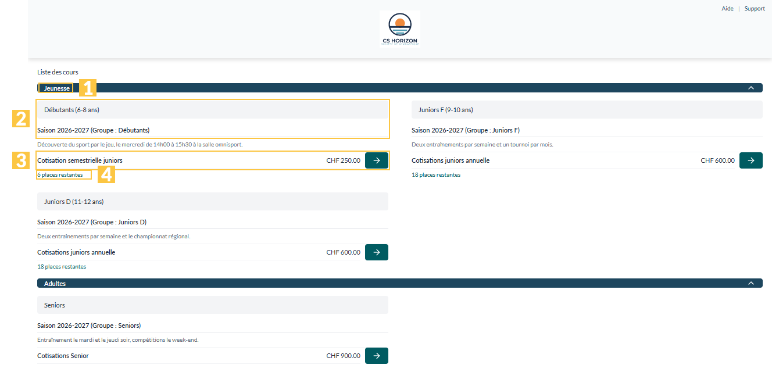Click the CHF 900.00 price

pyautogui.click(x=344, y=356)
